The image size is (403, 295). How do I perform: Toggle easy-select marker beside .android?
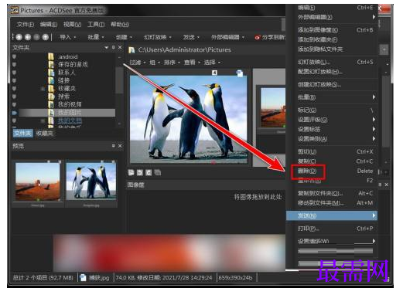click(x=14, y=56)
